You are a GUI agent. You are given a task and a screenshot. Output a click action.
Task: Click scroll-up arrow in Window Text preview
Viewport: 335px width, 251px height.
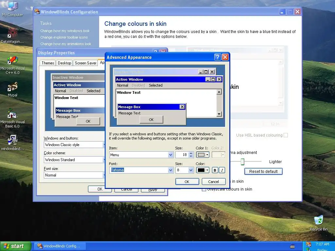click(219, 92)
